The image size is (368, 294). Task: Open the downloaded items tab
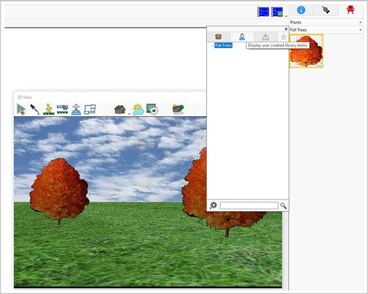(x=265, y=37)
